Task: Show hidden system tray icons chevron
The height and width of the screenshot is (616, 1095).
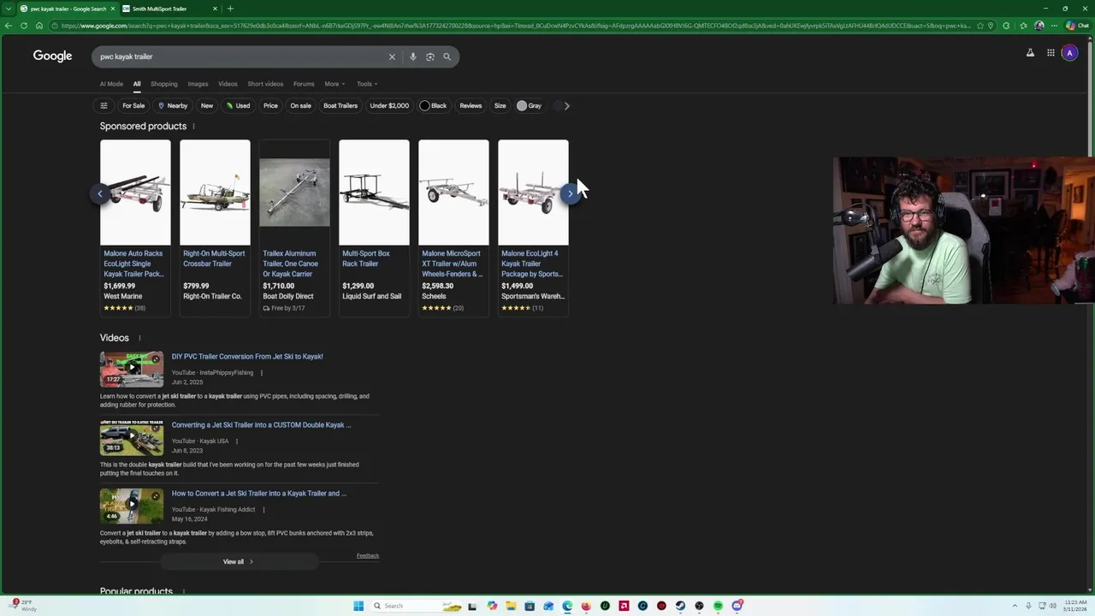Action: 1015,606
